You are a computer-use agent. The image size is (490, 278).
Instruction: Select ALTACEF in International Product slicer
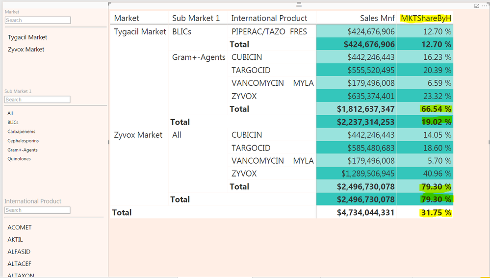pos(20,264)
